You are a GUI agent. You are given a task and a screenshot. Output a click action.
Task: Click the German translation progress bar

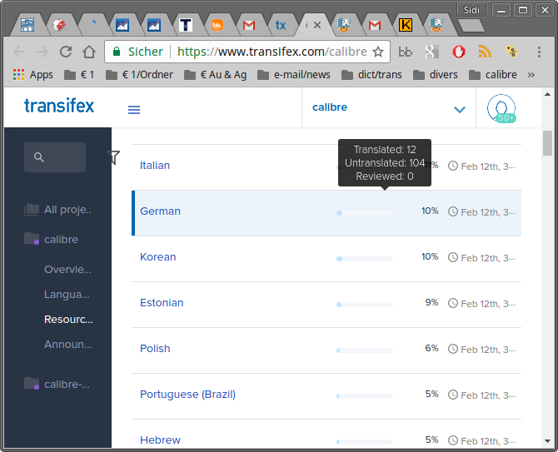point(365,213)
